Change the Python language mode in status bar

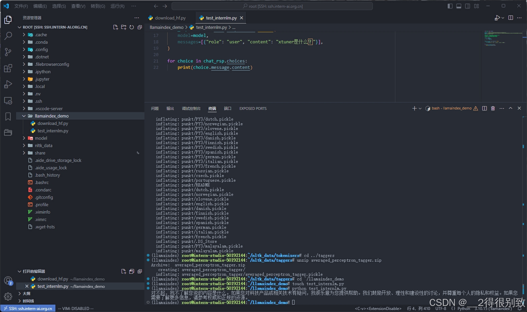pos(464,309)
